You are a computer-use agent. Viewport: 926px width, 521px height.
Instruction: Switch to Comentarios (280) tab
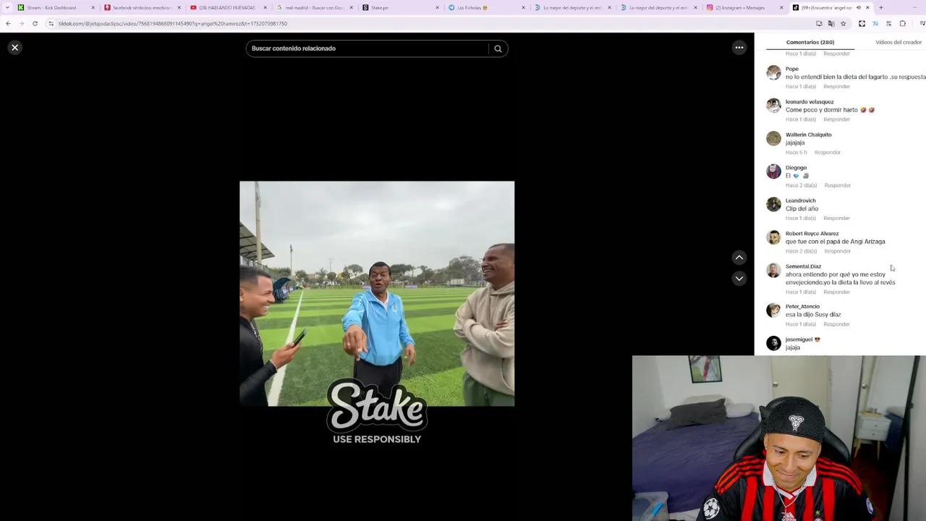tap(810, 42)
